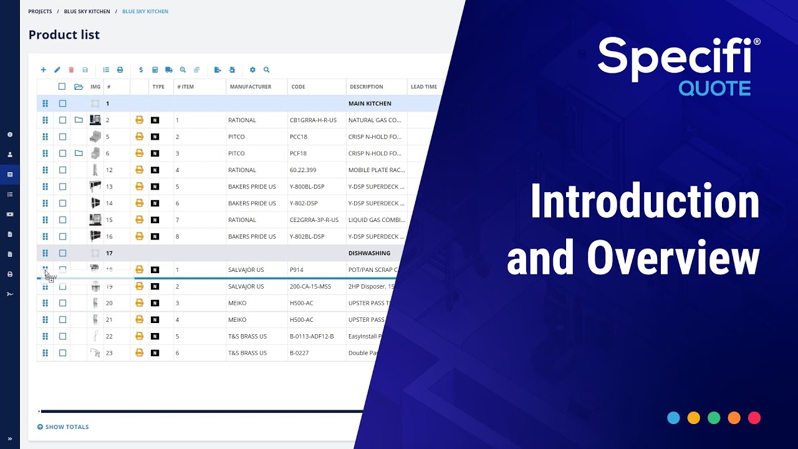Click thumbnail image of row 13
This screenshot has height=449, width=798.
point(95,186)
